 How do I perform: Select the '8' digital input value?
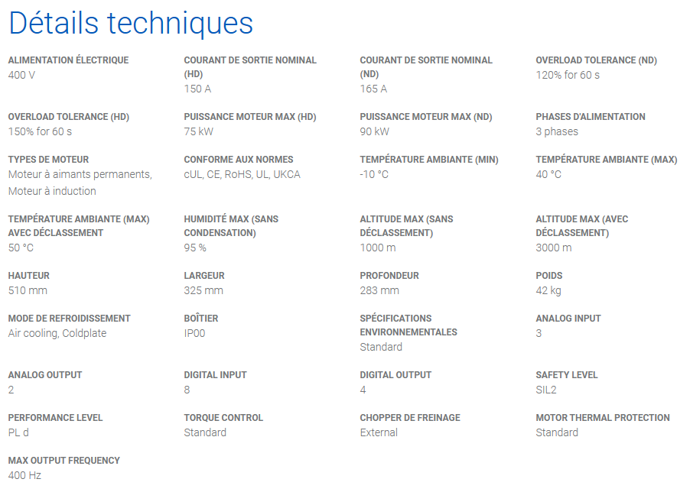[187, 390]
